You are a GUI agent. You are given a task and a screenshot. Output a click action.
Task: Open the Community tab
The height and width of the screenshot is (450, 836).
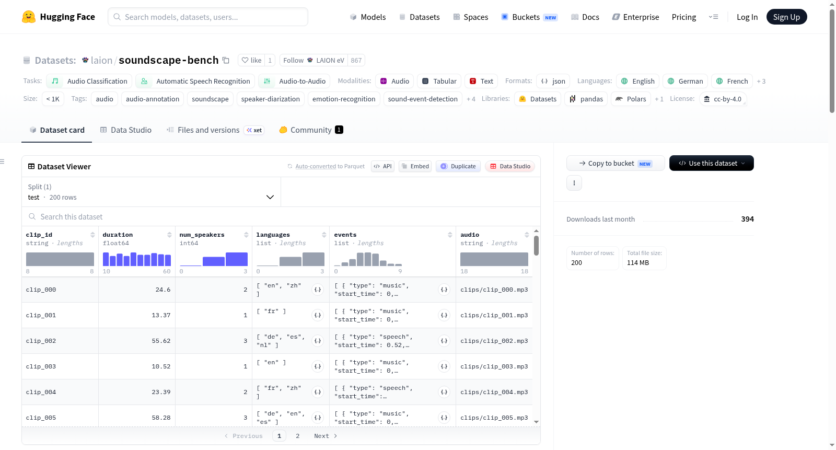tap(311, 130)
